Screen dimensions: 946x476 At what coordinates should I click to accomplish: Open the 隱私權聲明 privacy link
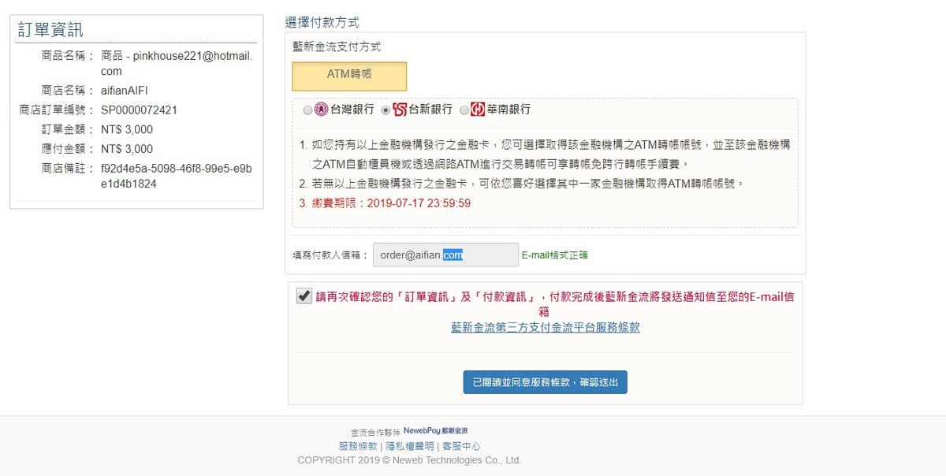[409, 446]
